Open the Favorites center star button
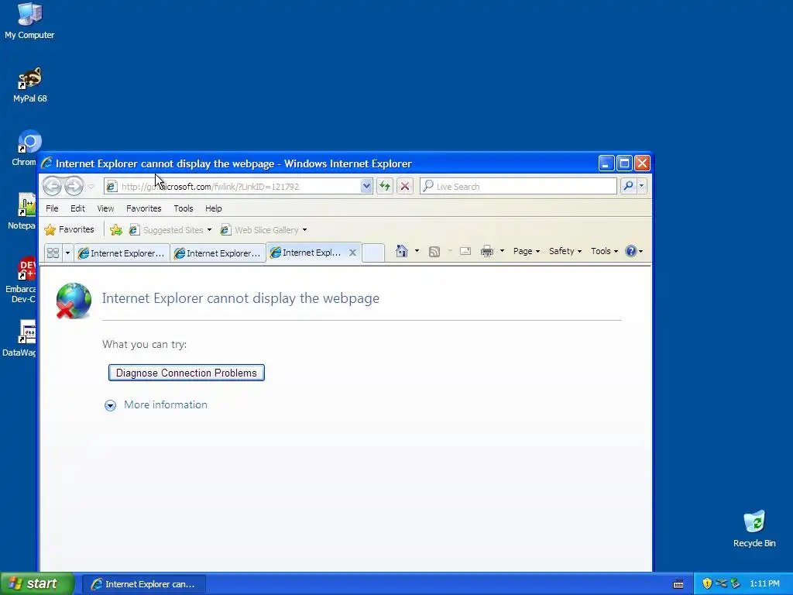793x595 pixels. [x=69, y=229]
